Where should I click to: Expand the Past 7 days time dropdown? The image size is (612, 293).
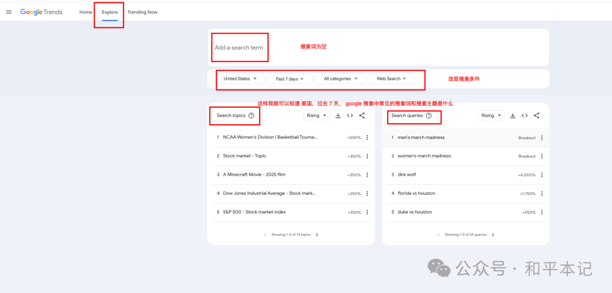coord(290,79)
